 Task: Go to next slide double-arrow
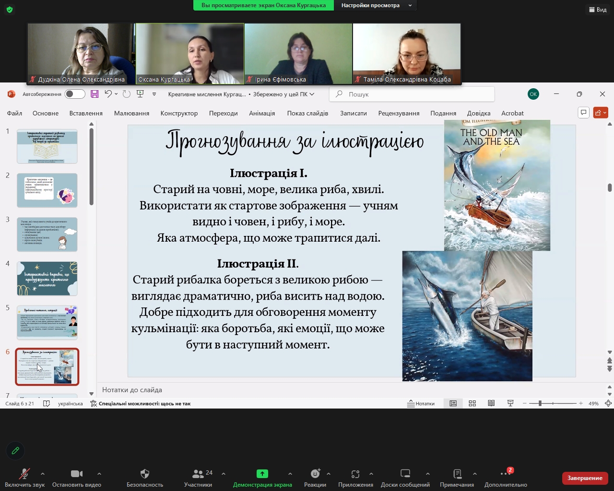coord(610,369)
